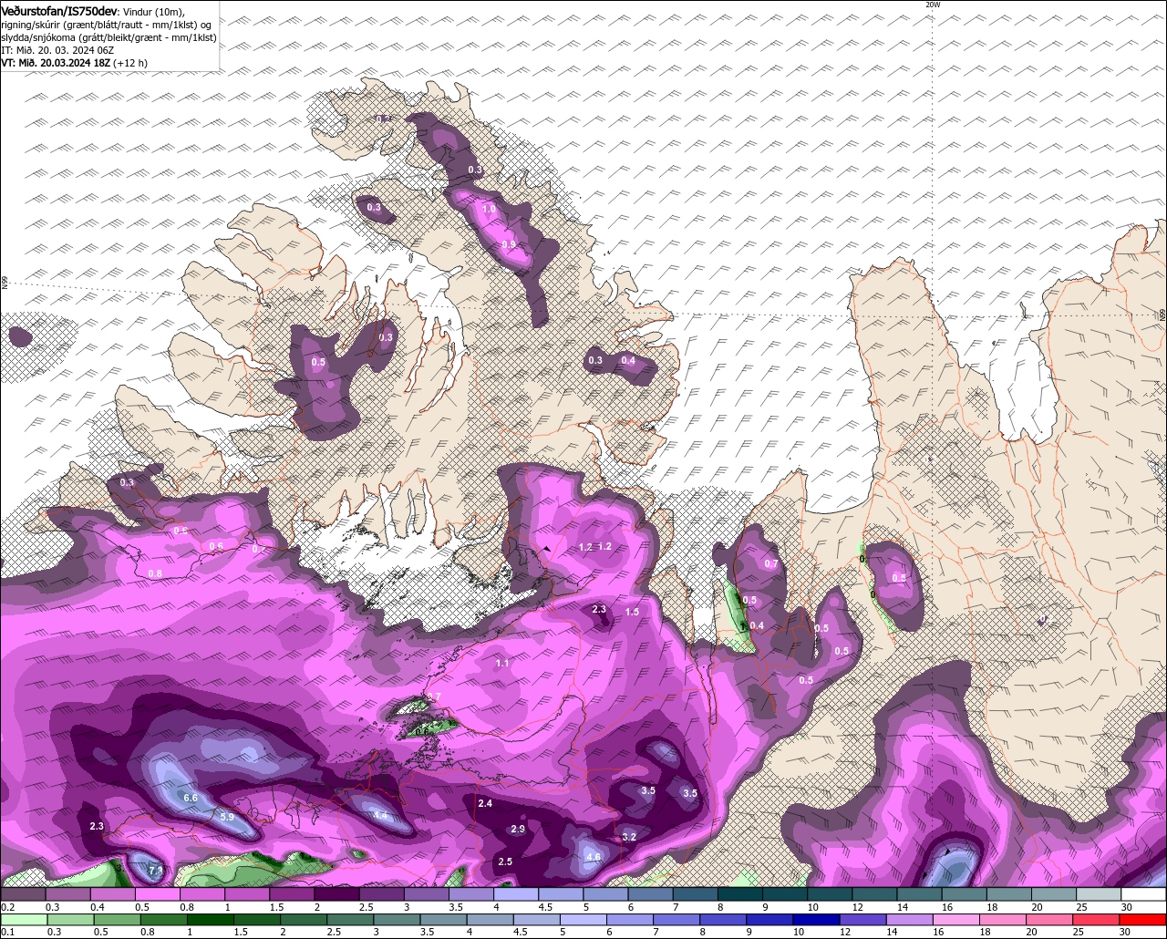The width and height of the screenshot is (1167, 939).
Task: Click the crimson 25 swatch in lower legend
Action: (1097, 919)
